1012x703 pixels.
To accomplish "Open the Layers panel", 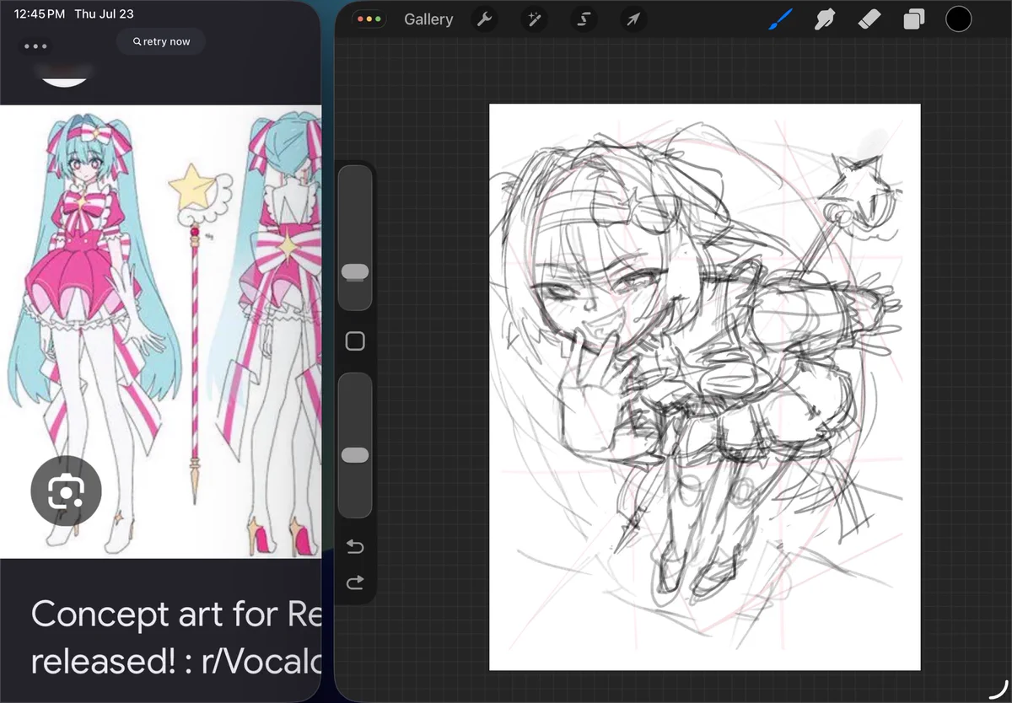I will tap(914, 19).
